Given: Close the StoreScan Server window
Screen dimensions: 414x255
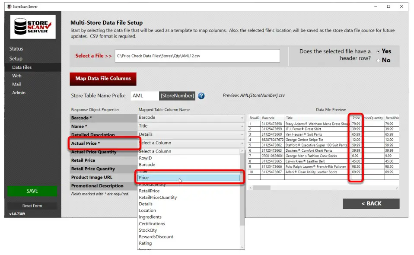Looking at the screenshot, I should [401, 6].
